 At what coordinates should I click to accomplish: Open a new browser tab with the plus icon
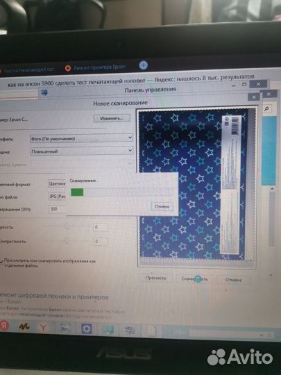(x=144, y=65)
